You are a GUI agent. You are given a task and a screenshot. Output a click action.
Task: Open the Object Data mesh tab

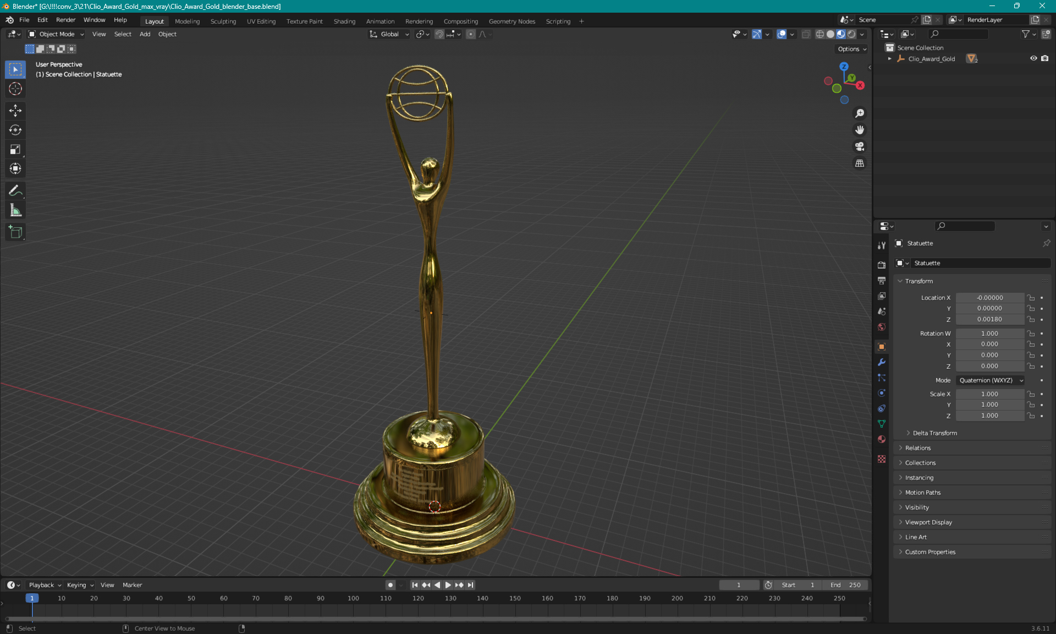882,424
